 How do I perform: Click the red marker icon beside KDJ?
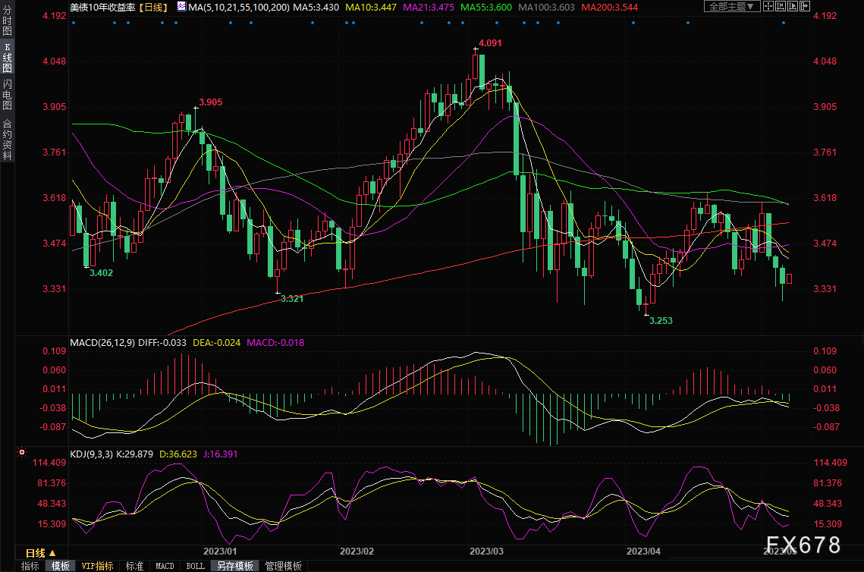point(22,452)
